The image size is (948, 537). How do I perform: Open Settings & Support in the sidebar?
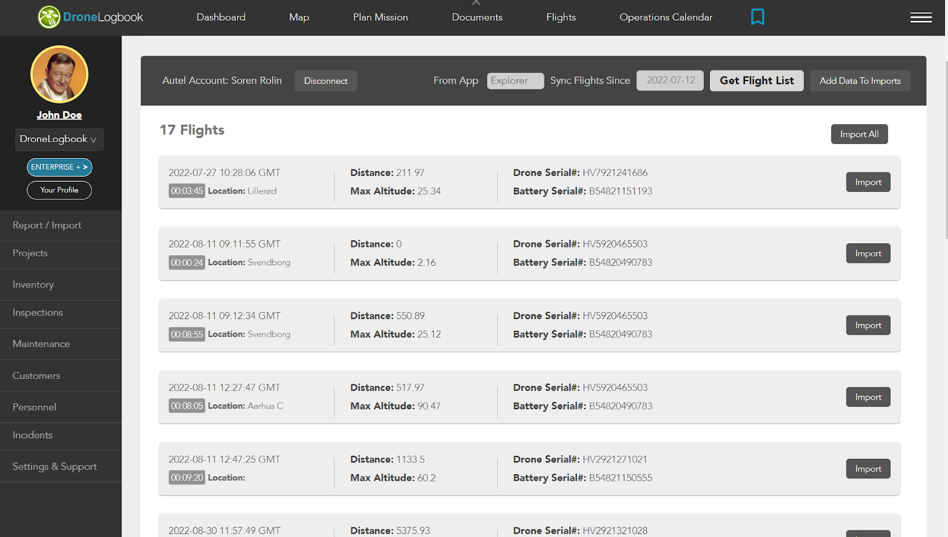[x=60, y=467]
